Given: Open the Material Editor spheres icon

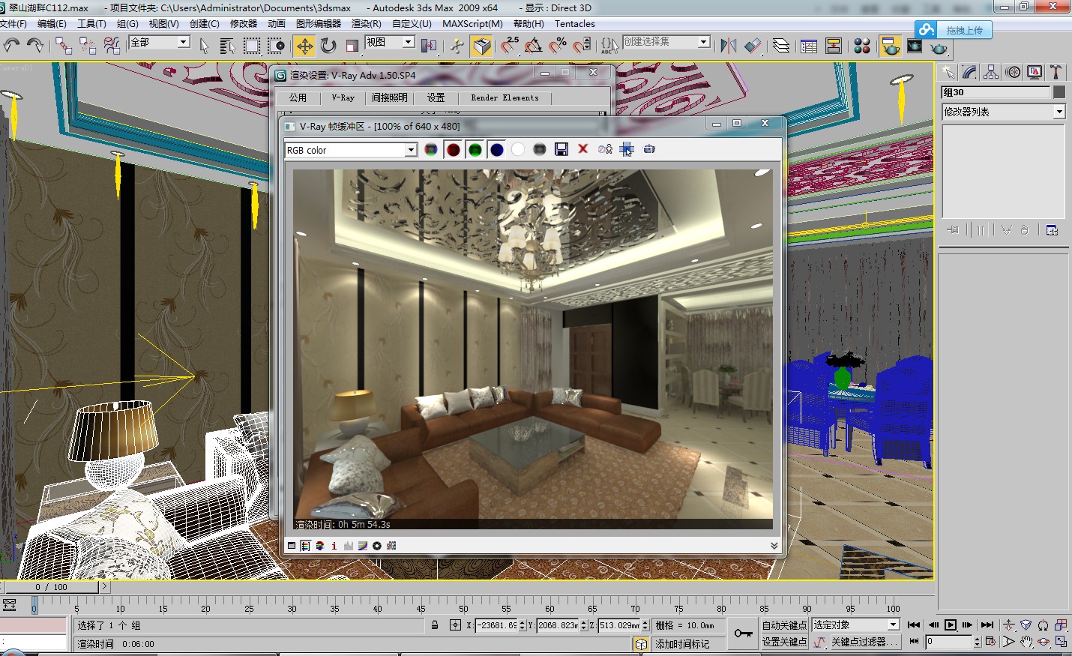Looking at the screenshot, I should click(x=862, y=46).
